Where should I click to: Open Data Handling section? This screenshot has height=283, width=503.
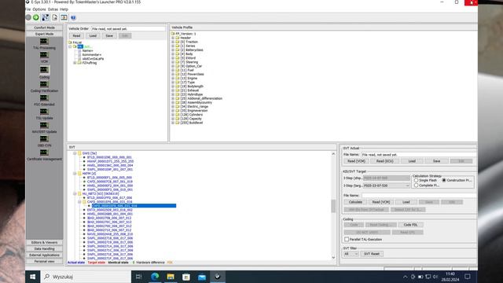click(x=44, y=248)
